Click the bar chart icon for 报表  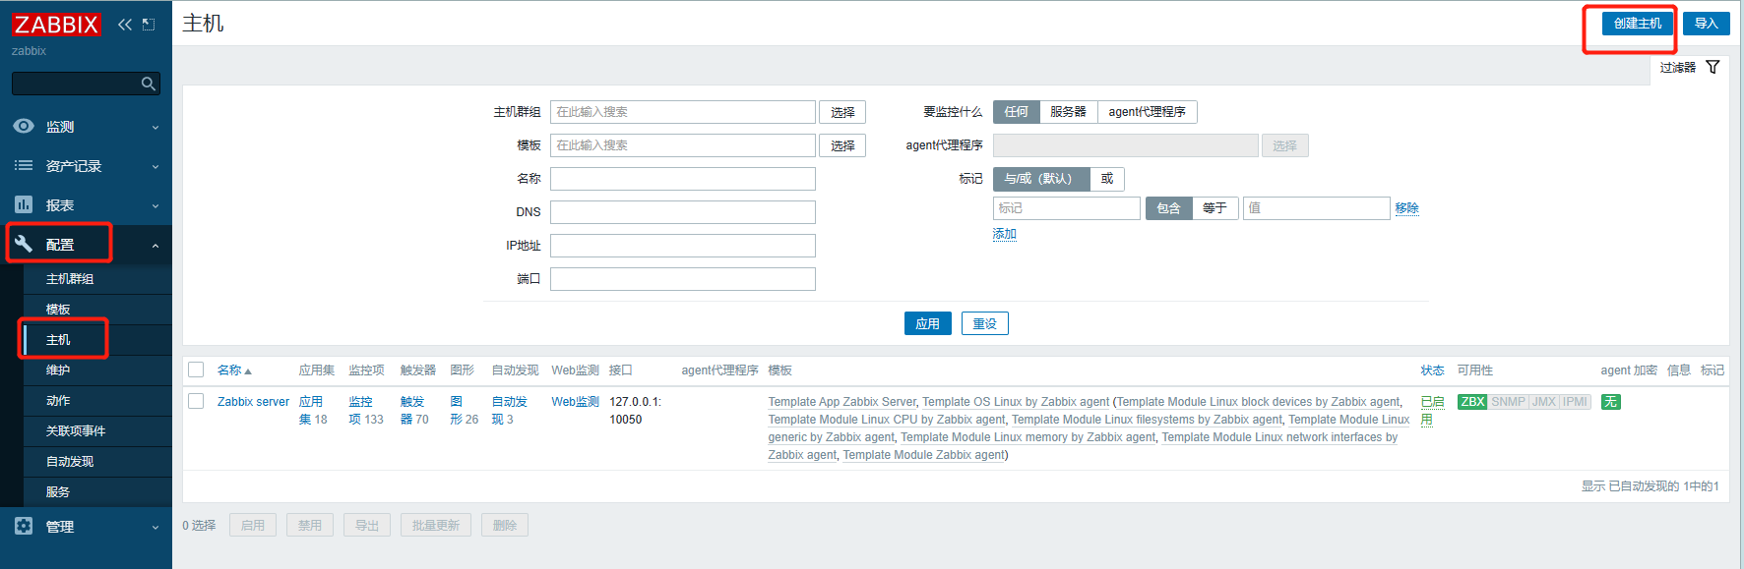24,204
